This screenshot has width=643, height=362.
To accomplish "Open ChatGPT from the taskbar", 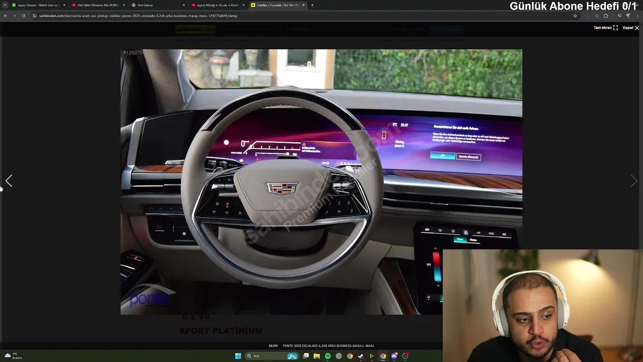I will [339, 356].
